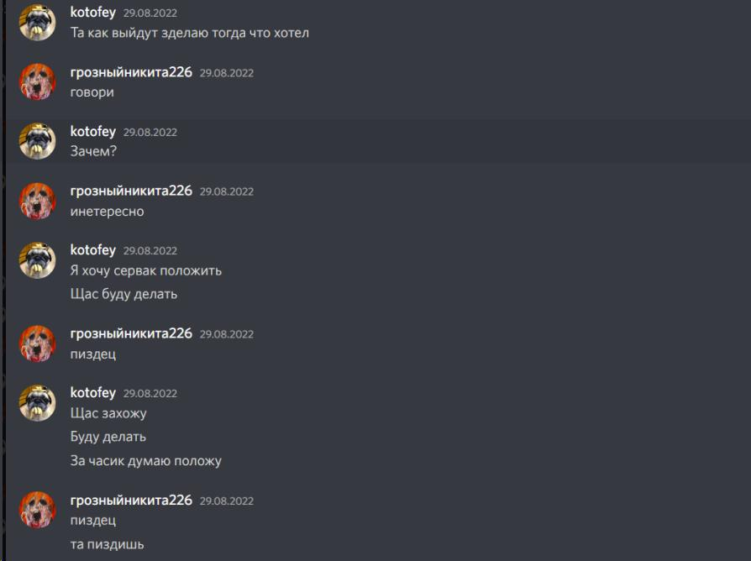The width and height of the screenshot is (751, 561).
Task: Open kotofey username above "Та как выйдут"
Action: click(93, 13)
